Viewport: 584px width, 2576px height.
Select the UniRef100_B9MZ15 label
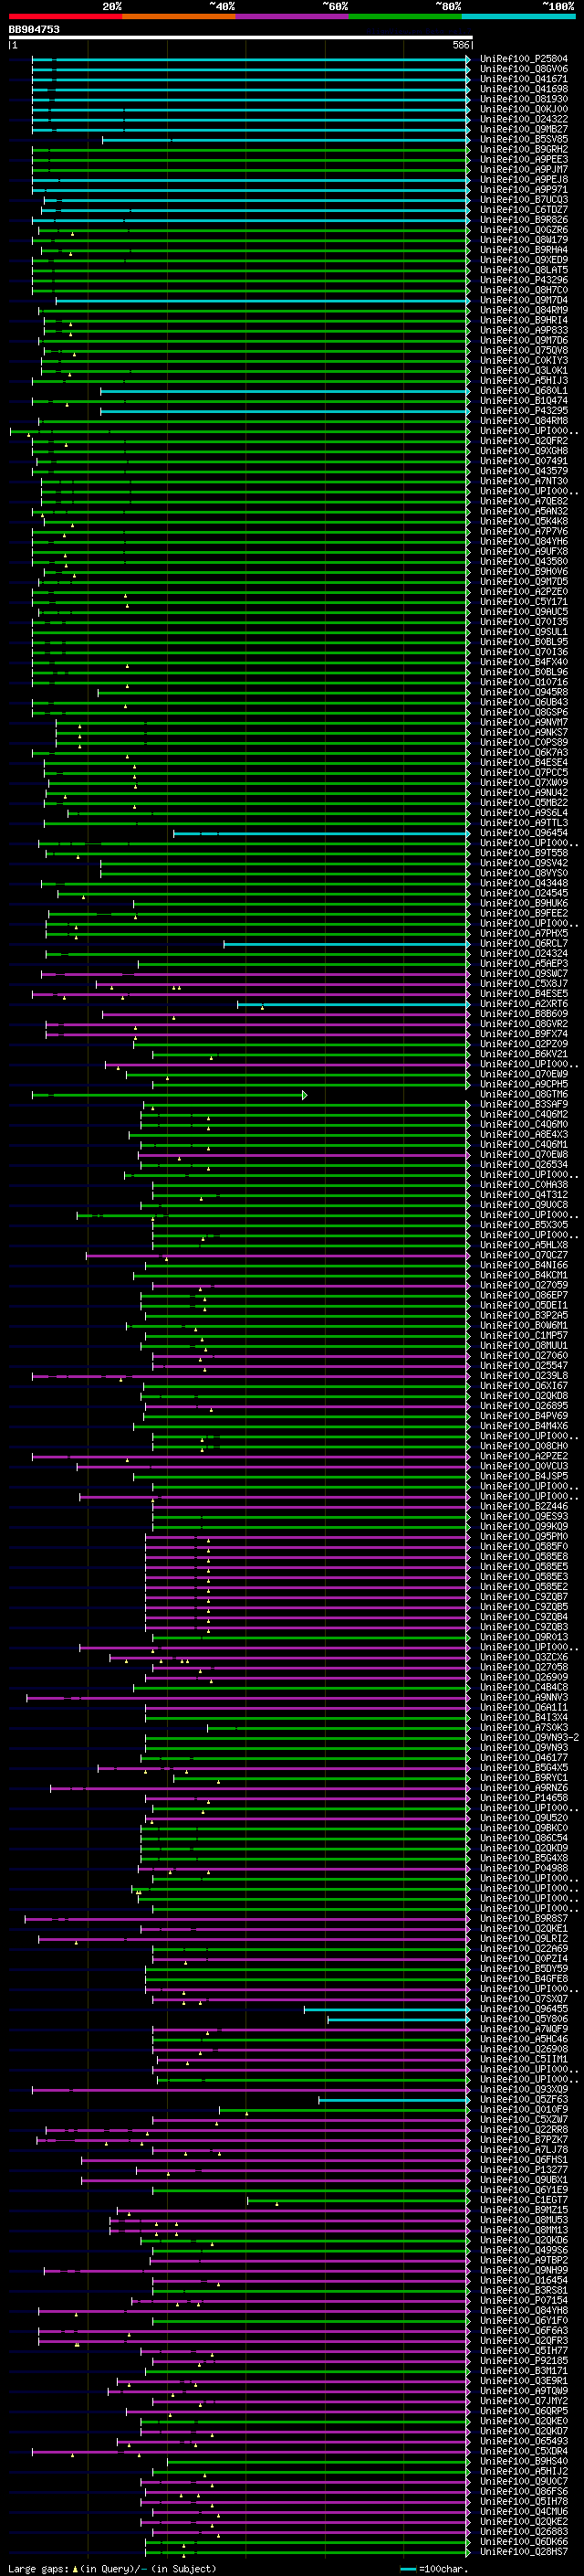point(523,2210)
